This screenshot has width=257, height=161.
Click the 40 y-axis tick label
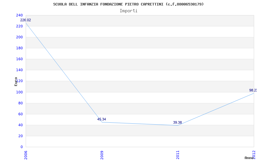(20, 125)
